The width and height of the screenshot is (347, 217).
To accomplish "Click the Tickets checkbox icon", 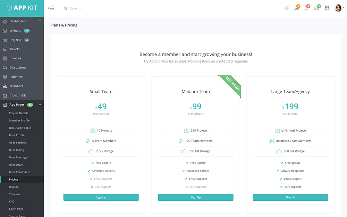I will click(x=5, y=49).
